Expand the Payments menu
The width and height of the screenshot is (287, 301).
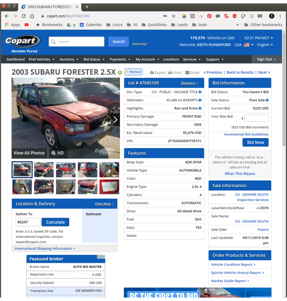point(120,59)
